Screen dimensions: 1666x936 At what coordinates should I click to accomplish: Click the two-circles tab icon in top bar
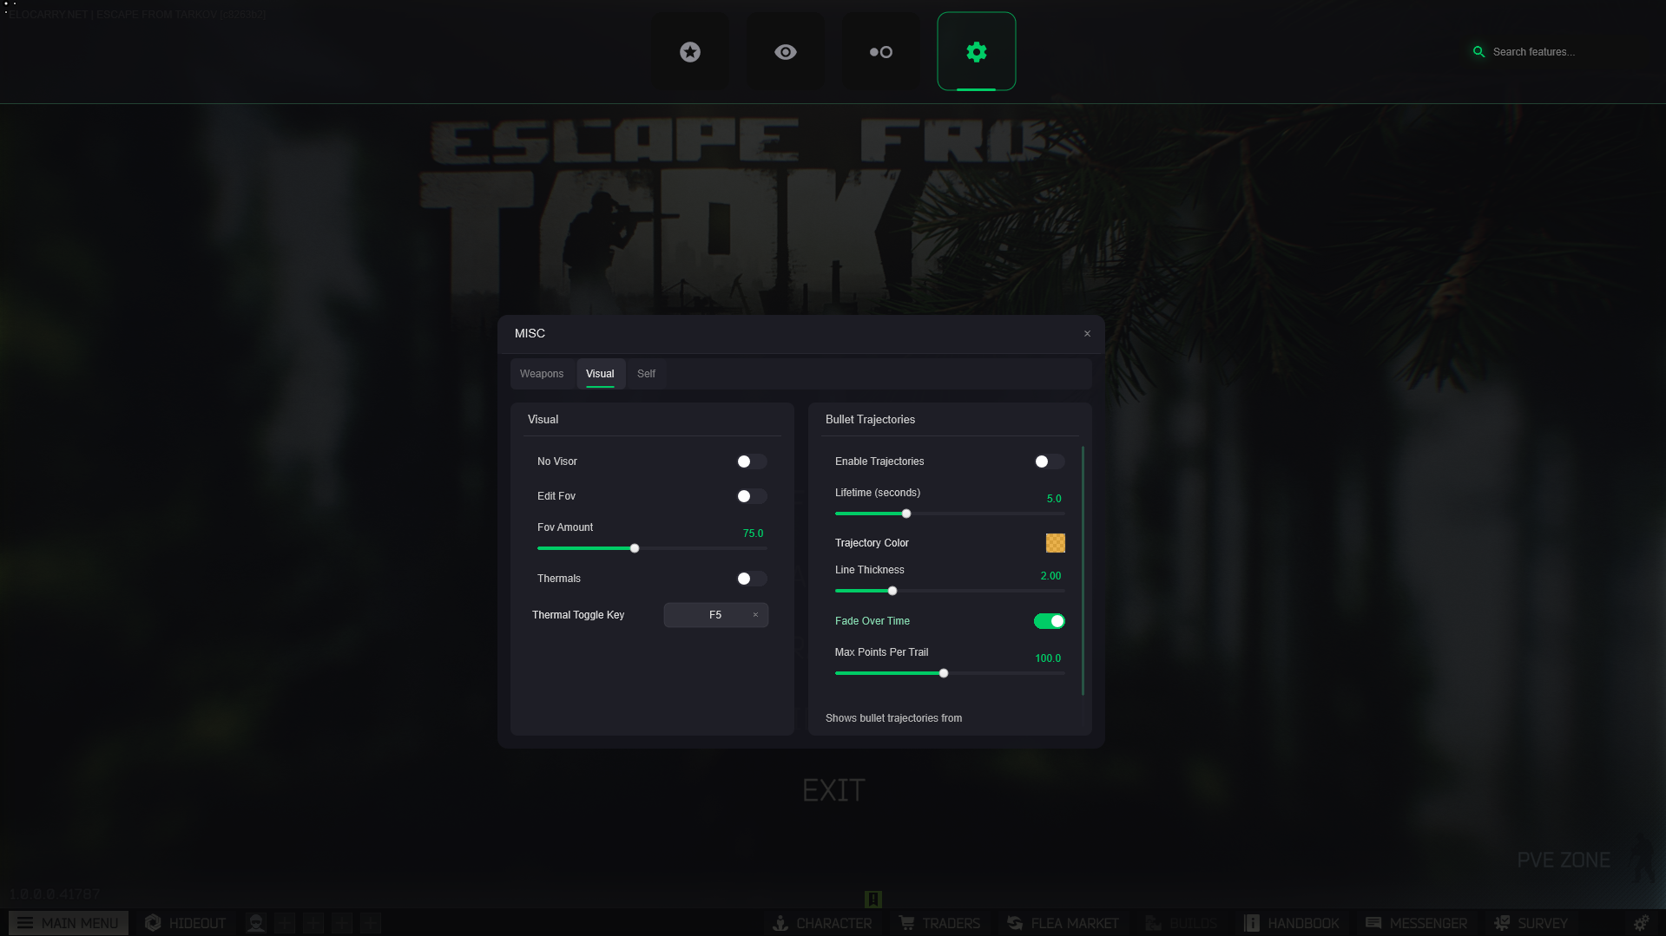pyautogui.click(x=881, y=52)
